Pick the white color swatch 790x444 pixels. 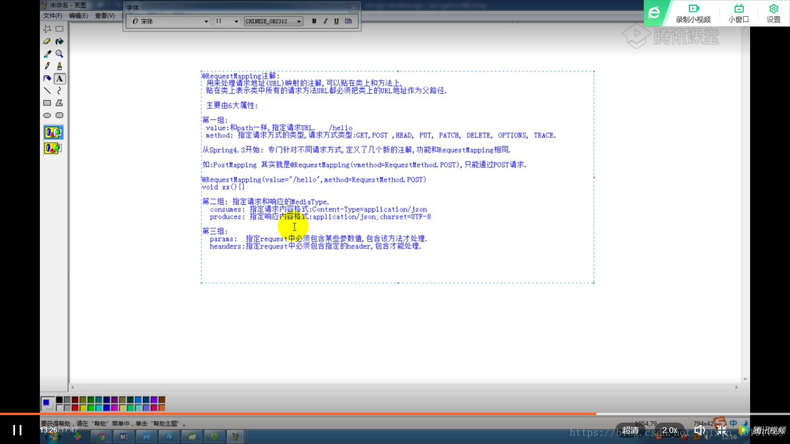point(60,408)
